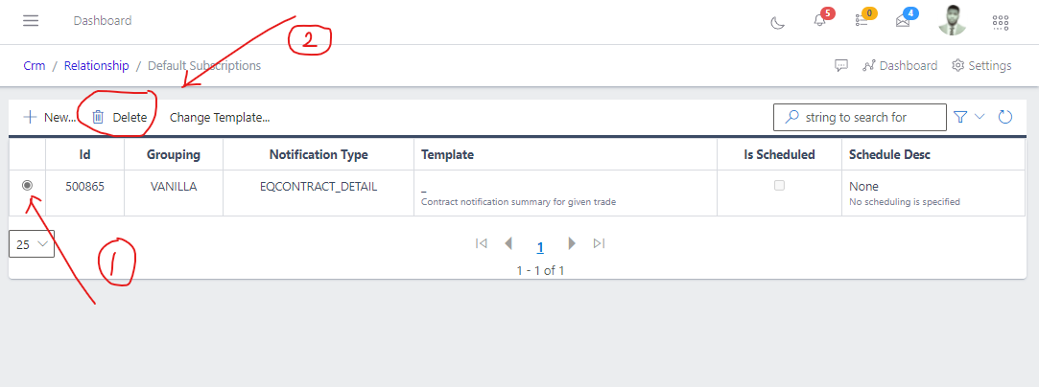Sort by Schedule Desc column header
Image resolution: width=1039 pixels, height=387 pixels.
tap(933, 154)
